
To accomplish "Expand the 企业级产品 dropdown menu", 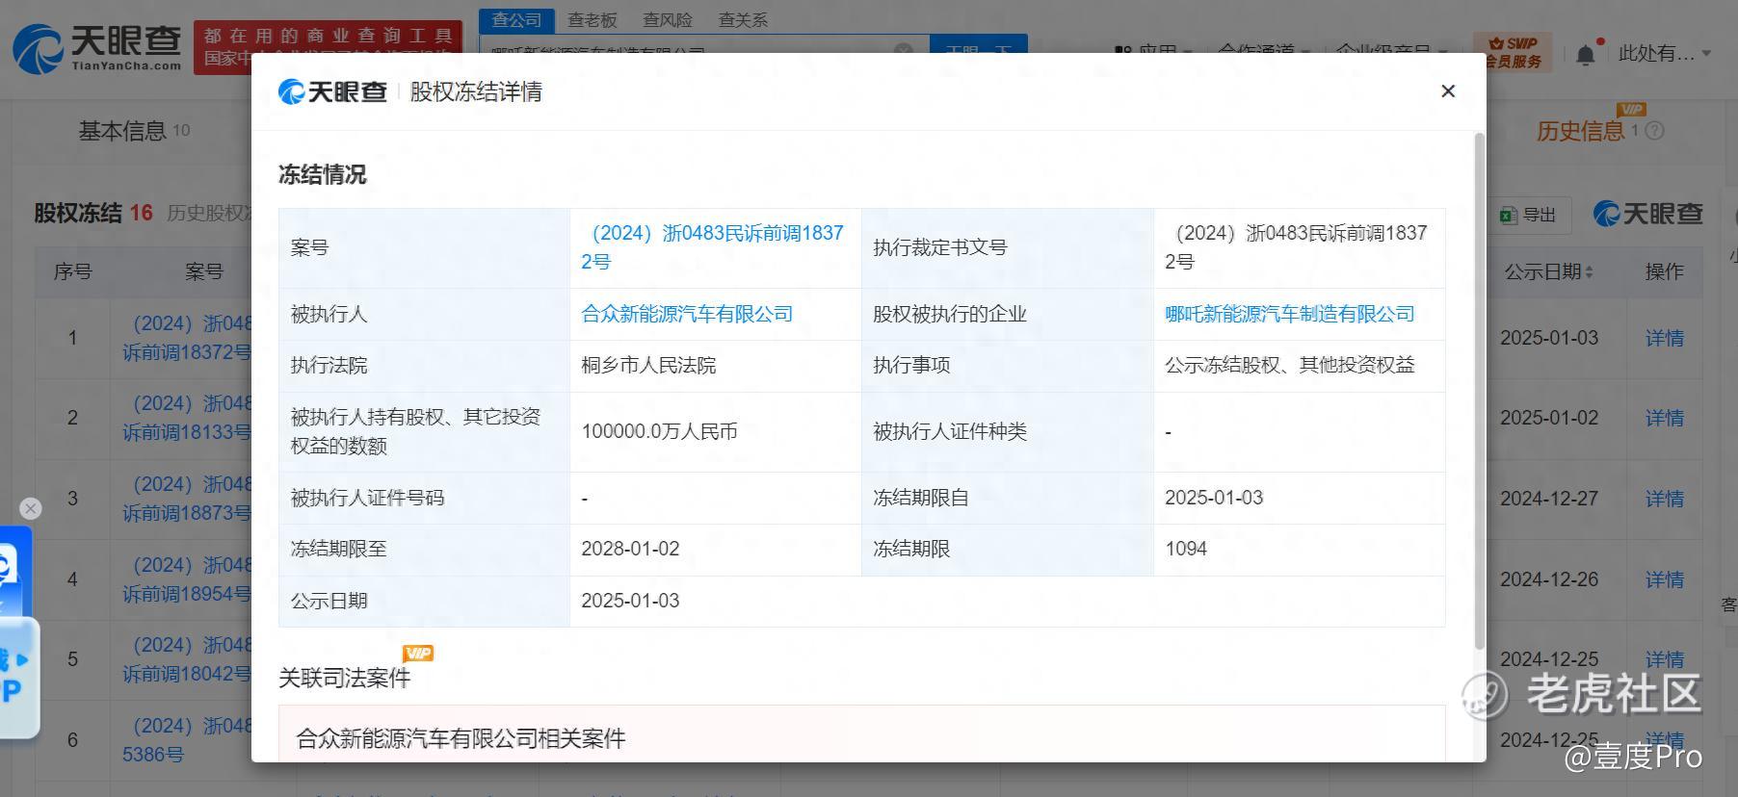I will coord(1392,50).
